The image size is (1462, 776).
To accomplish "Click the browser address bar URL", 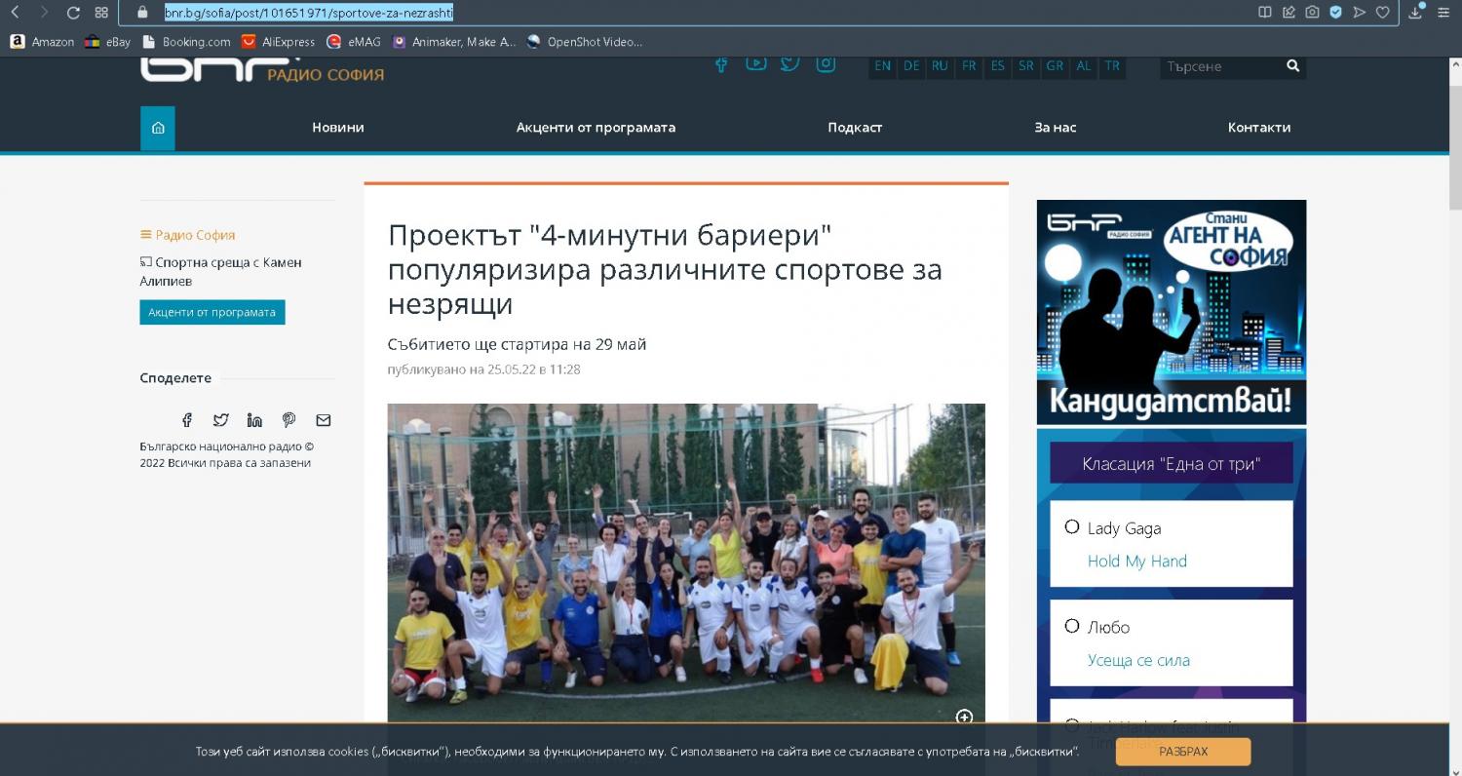I will point(309,13).
